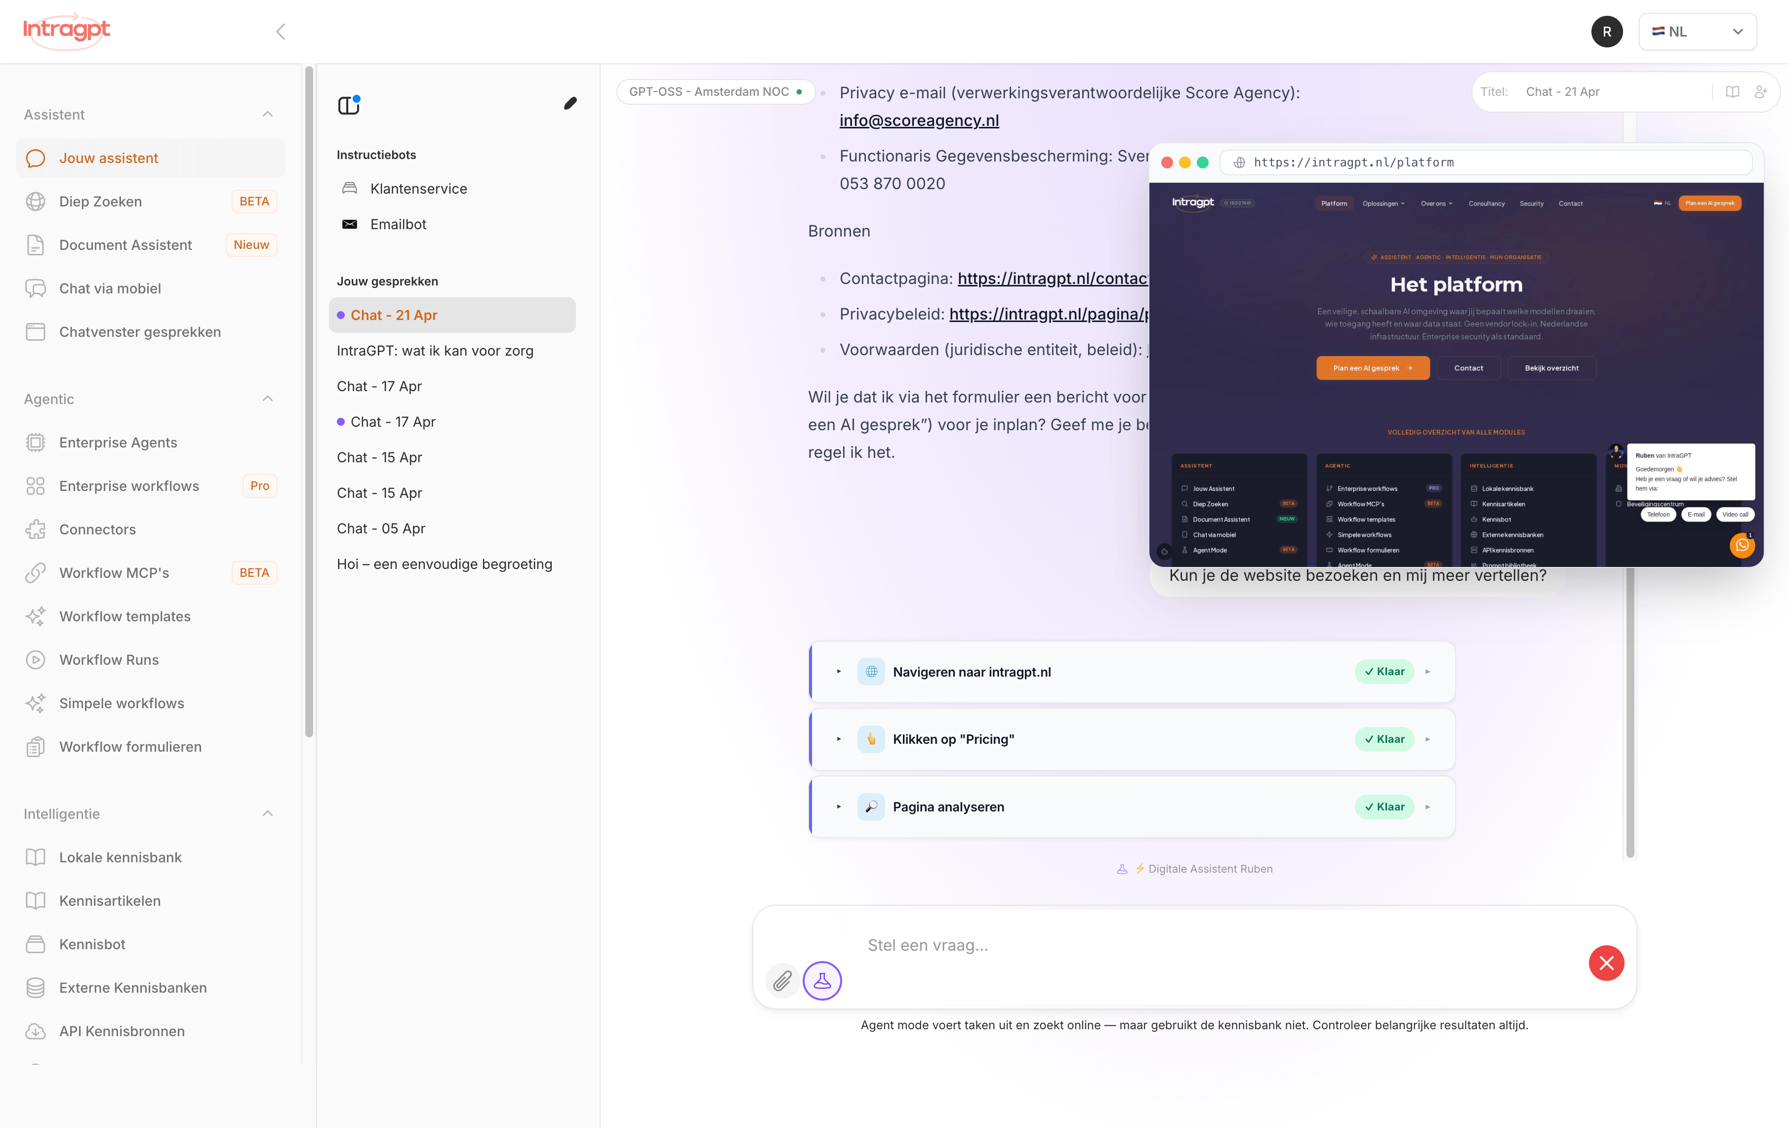The height and width of the screenshot is (1128, 1789).
Task: Open Document Assistent file icon
Action: pyautogui.click(x=36, y=245)
